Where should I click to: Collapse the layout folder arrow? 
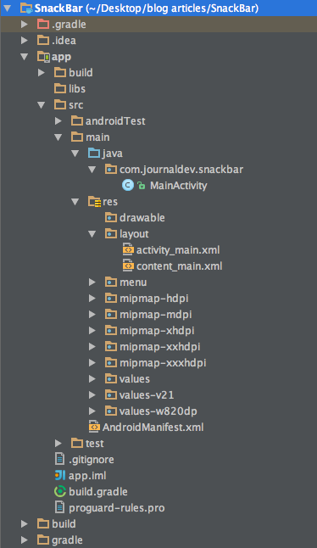point(92,234)
